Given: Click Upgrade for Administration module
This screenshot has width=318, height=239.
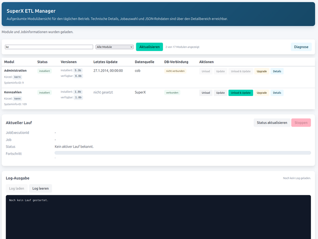Looking at the screenshot, I should (262, 71).
